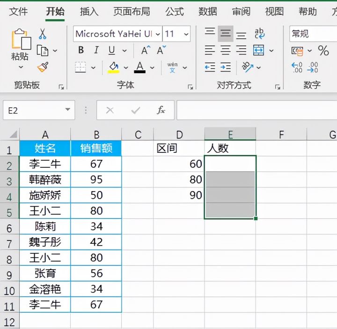Open 字体 dialog launcher
The width and height of the screenshot is (337, 329).
[190, 87]
